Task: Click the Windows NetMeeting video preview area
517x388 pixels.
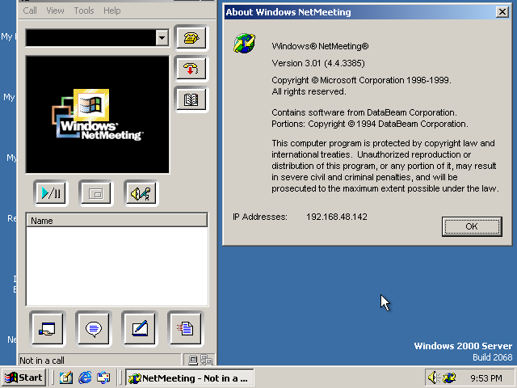Action: coord(98,115)
